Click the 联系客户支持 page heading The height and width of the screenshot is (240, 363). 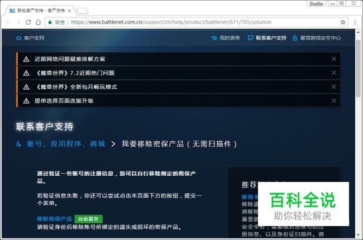(x=45, y=127)
